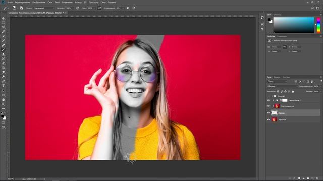Image resolution: width=323 pixels, height=181 pixels.
Task: Select the Rectangular Marquee tool
Action: coord(3,23)
